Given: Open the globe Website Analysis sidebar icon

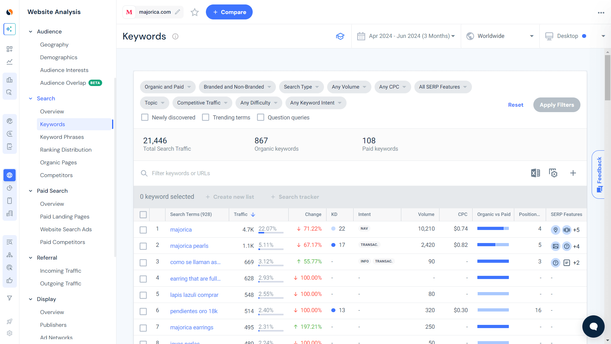Looking at the screenshot, I should click(10, 175).
